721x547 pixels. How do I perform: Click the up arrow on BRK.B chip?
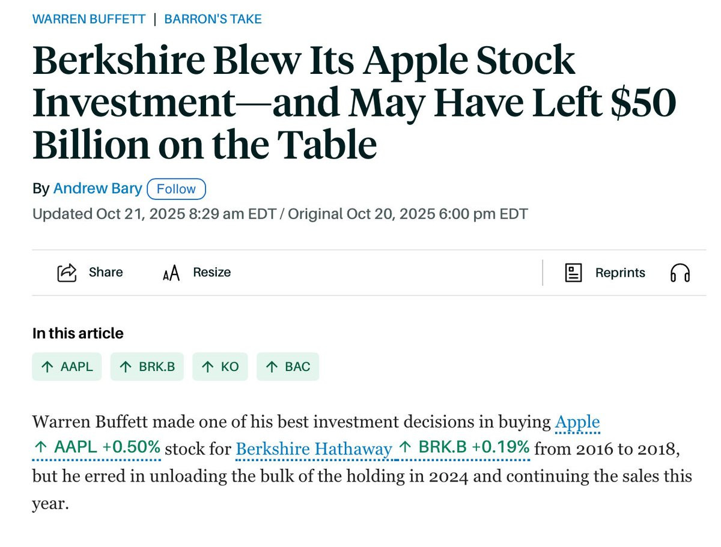125,367
